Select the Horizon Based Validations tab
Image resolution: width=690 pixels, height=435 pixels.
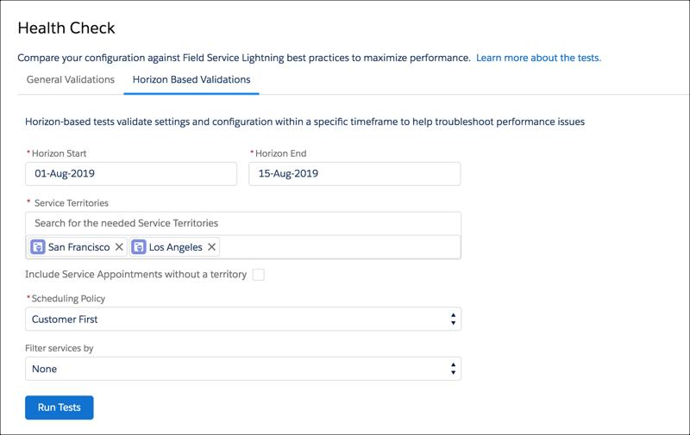click(x=191, y=79)
